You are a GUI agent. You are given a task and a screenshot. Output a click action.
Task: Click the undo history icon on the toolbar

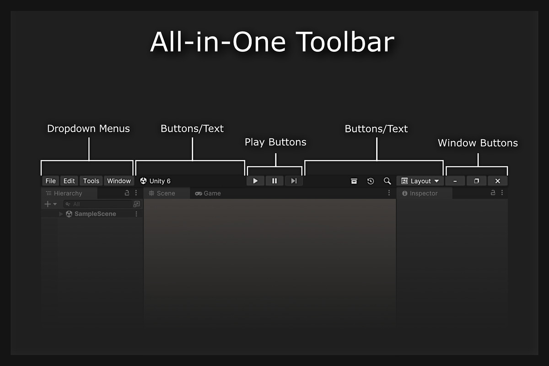(371, 181)
